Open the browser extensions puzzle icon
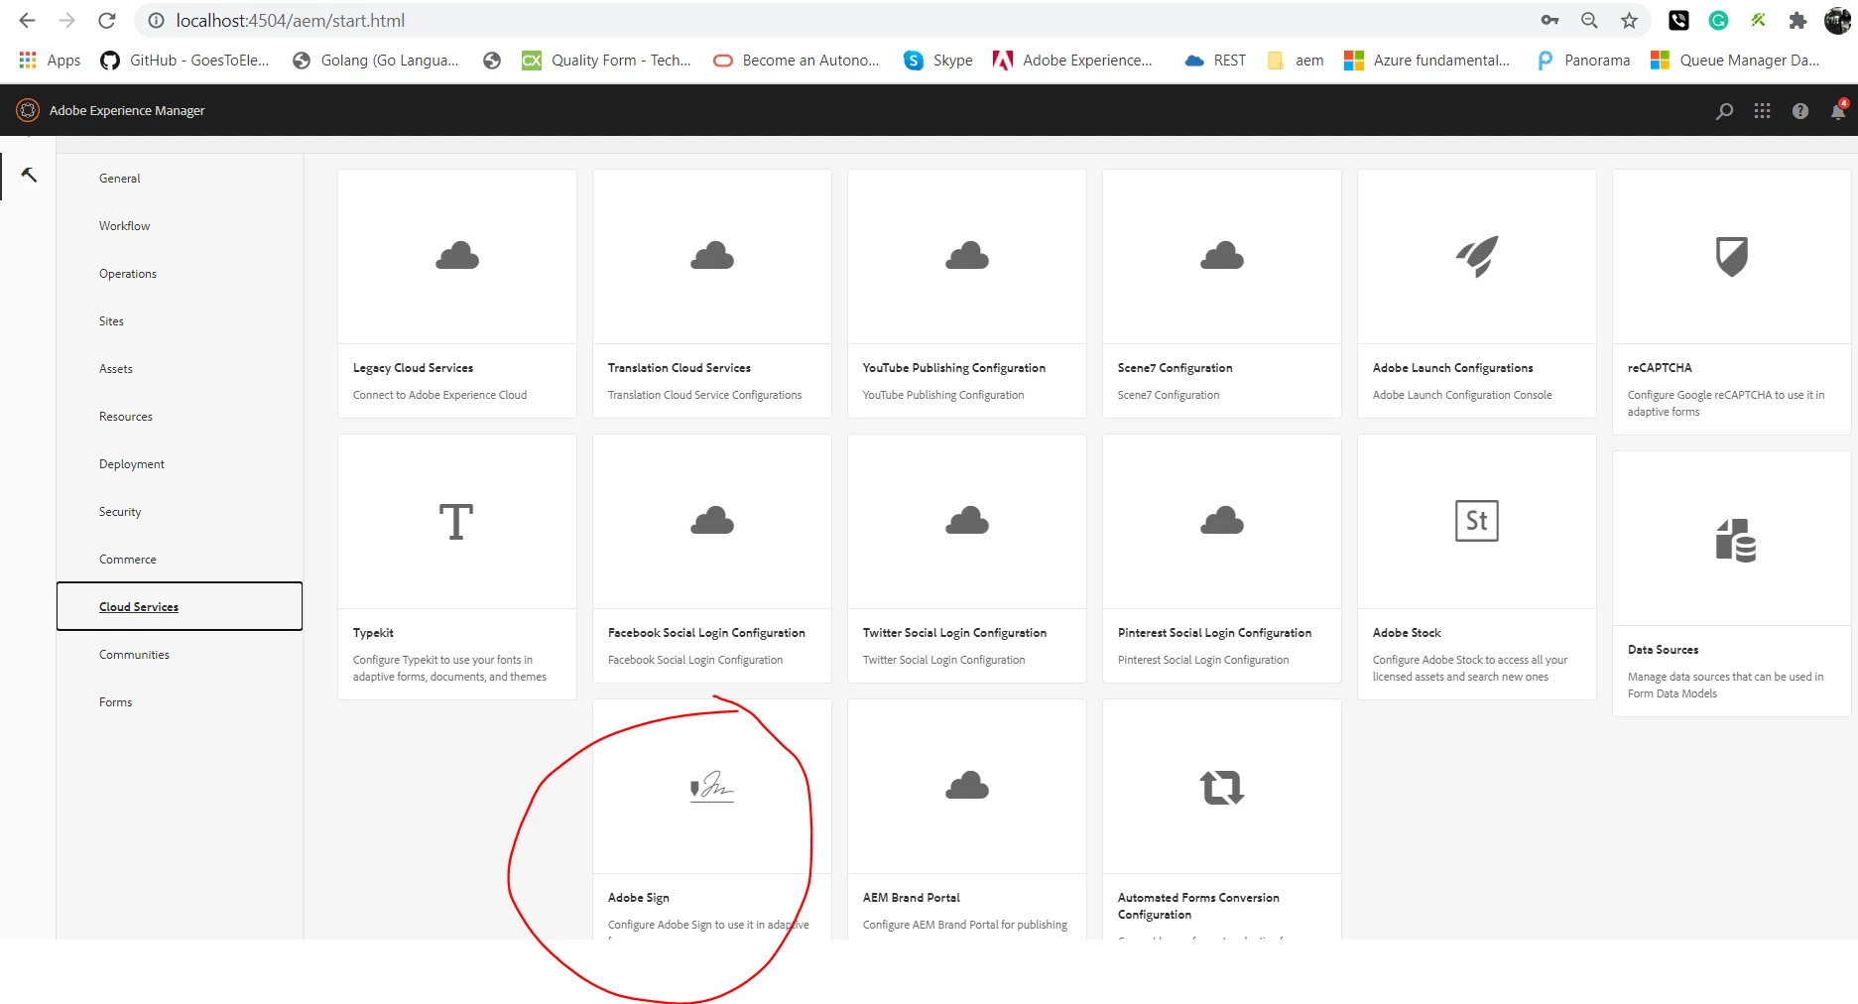1858x1004 pixels. 1797,20
